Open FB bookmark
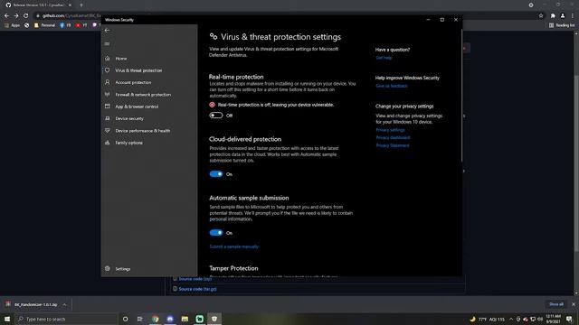579x325 pixels. [x=65, y=25]
